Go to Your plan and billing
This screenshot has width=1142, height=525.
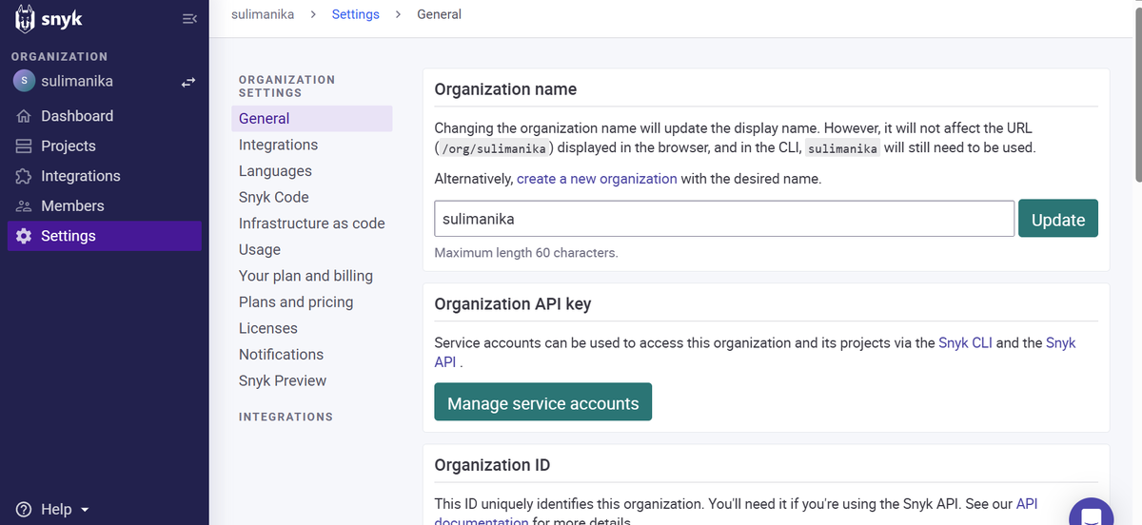point(305,276)
